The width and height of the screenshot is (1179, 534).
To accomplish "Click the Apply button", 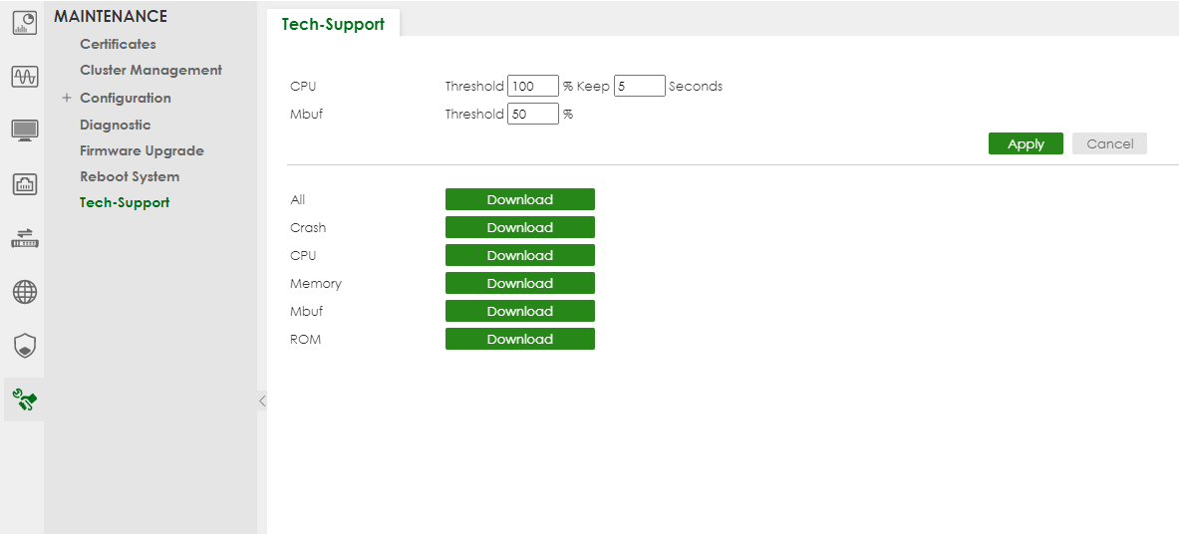I will pos(1025,143).
